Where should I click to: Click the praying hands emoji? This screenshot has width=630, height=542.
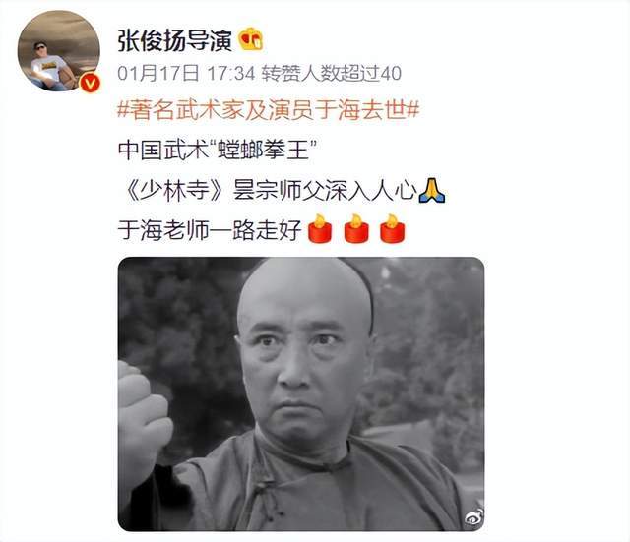pyautogui.click(x=431, y=190)
